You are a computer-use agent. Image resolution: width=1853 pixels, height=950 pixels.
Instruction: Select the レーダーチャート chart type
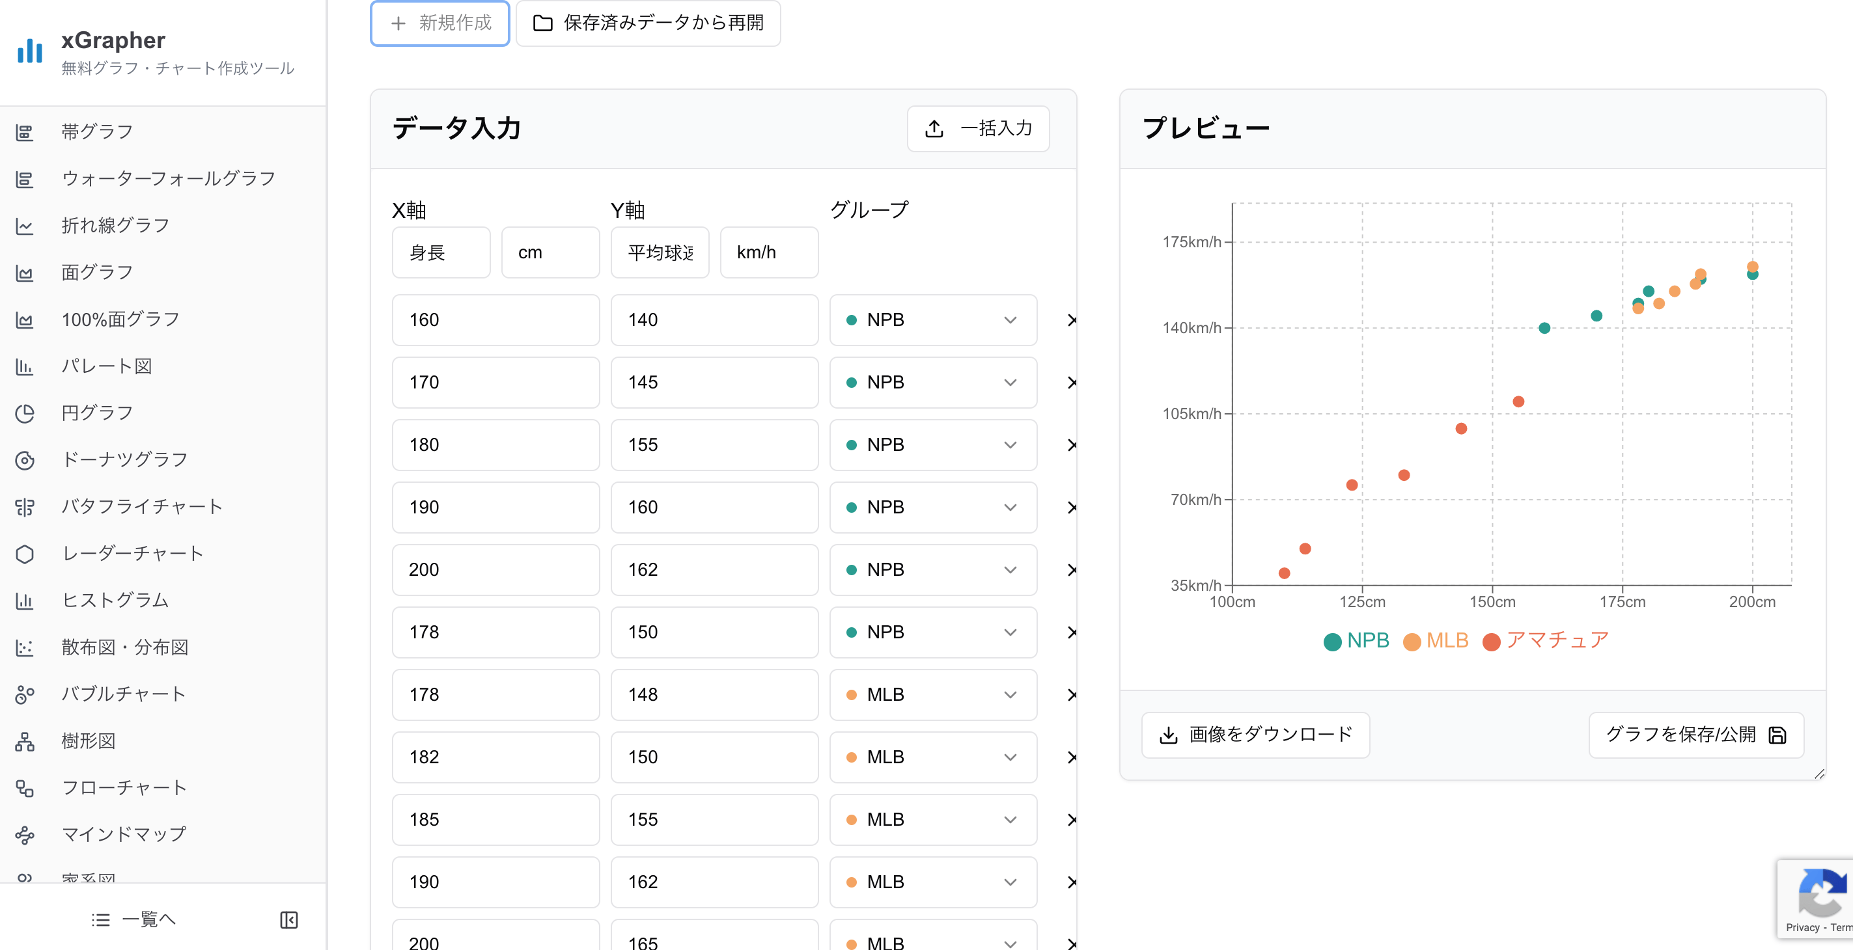coord(132,553)
